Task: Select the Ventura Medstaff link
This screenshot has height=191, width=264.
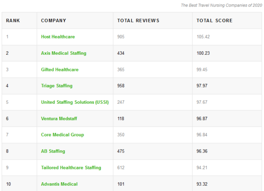Action: (x=59, y=119)
